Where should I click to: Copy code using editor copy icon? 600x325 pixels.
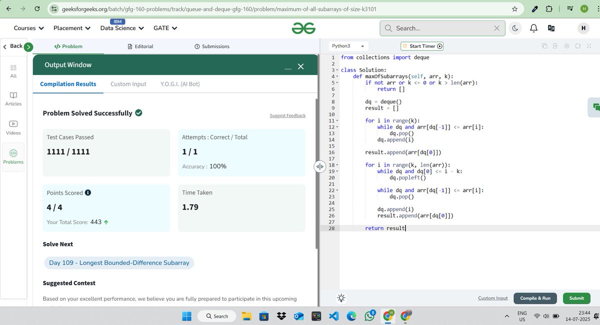click(x=544, y=46)
